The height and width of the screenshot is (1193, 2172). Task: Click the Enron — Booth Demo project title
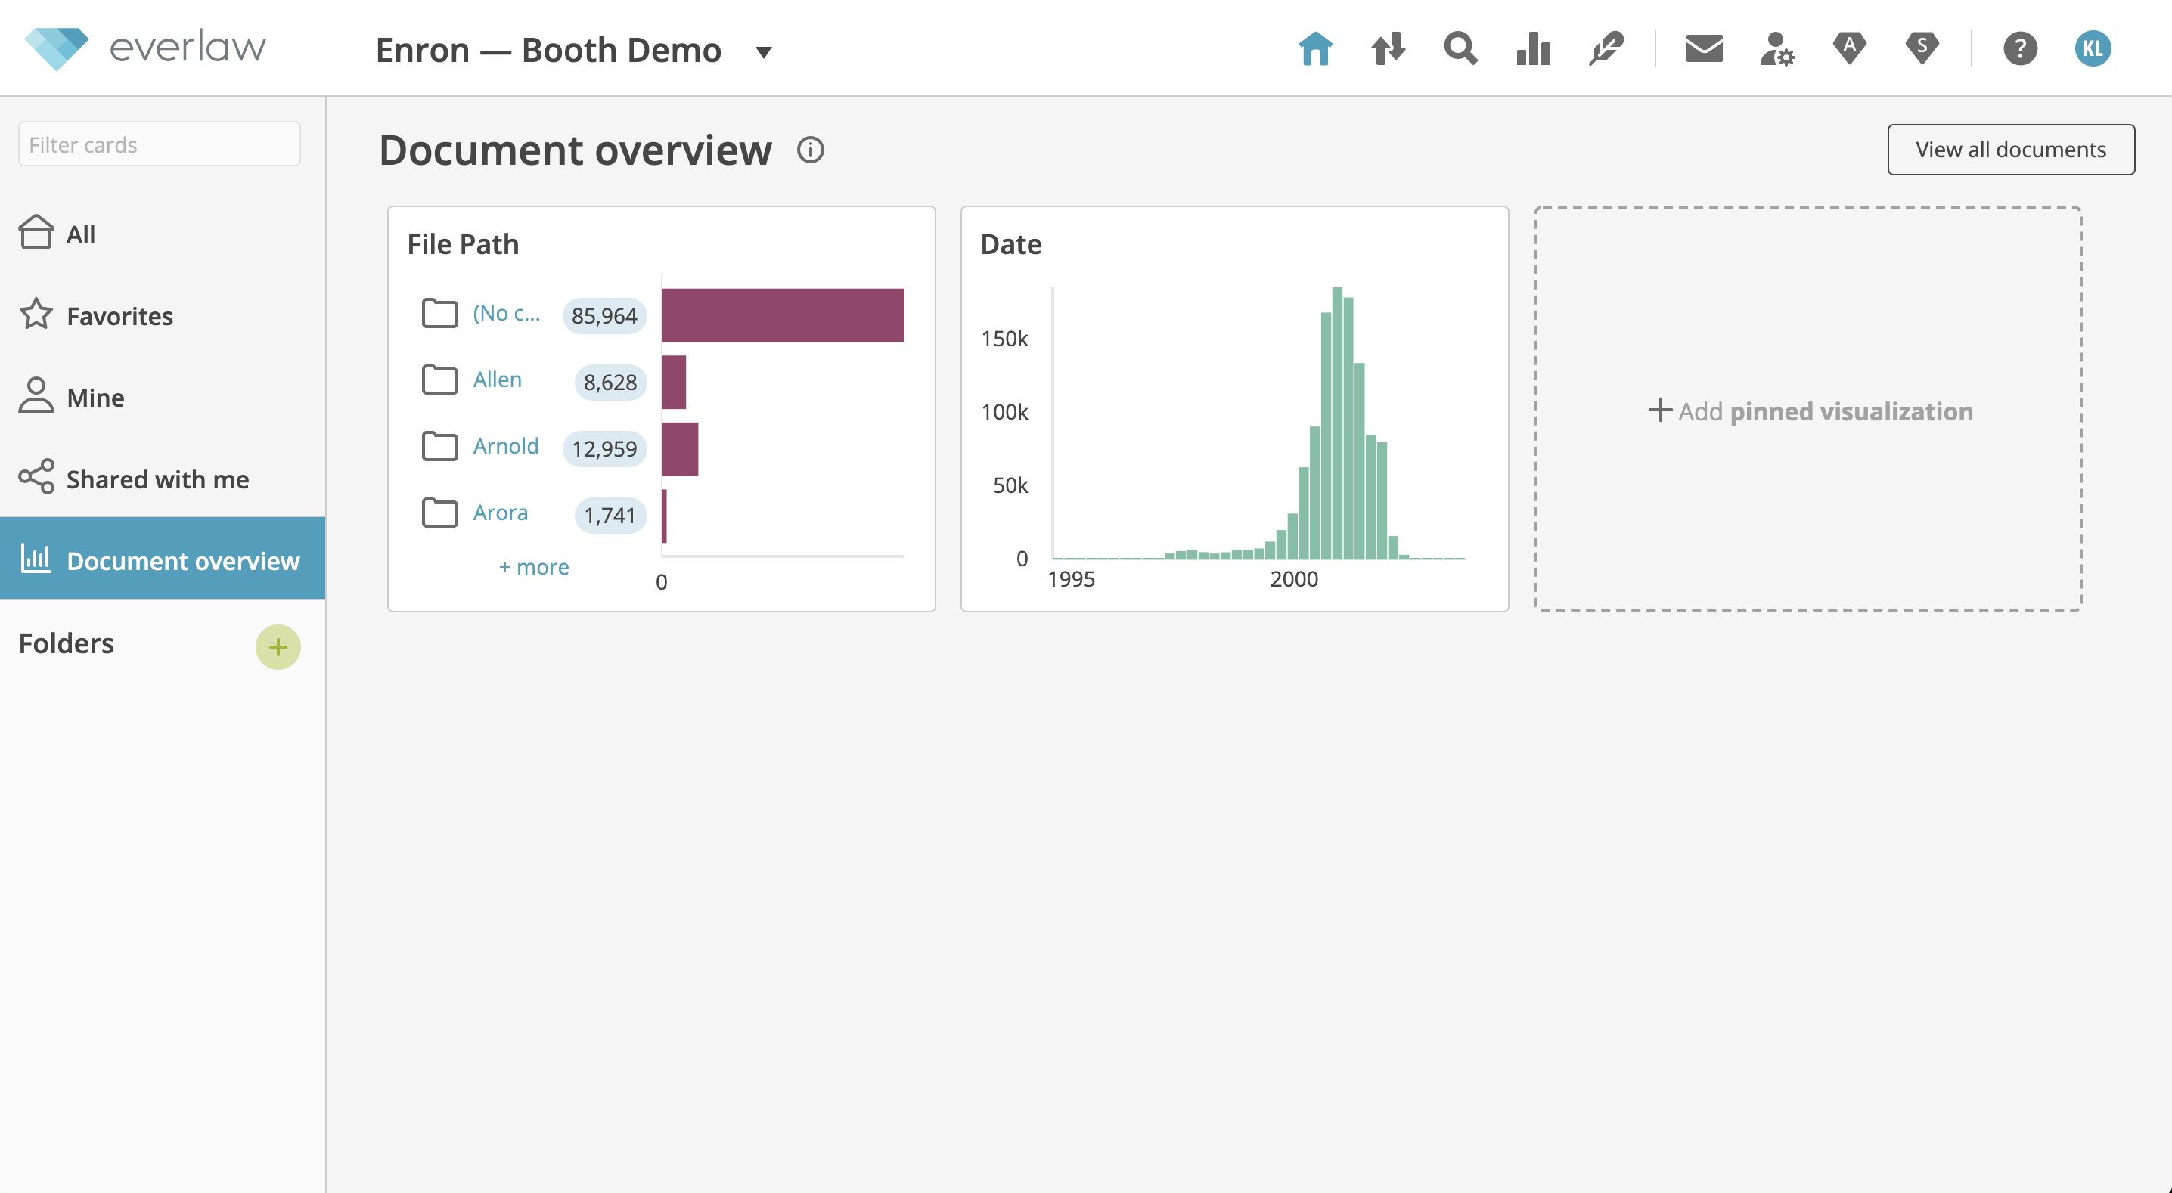[x=549, y=51]
